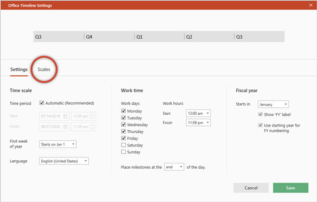Screen dimensions: 317x202
Task: Select the Settings tab
Action: [x=19, y=69]
